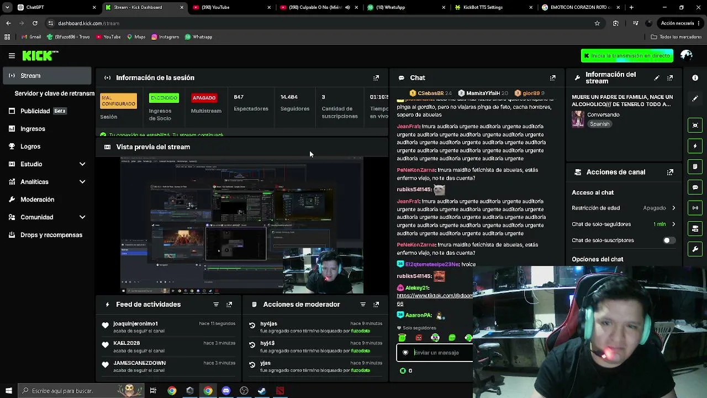Filter the Feed de actividades list
707x398 pixels.
(216, 305)
